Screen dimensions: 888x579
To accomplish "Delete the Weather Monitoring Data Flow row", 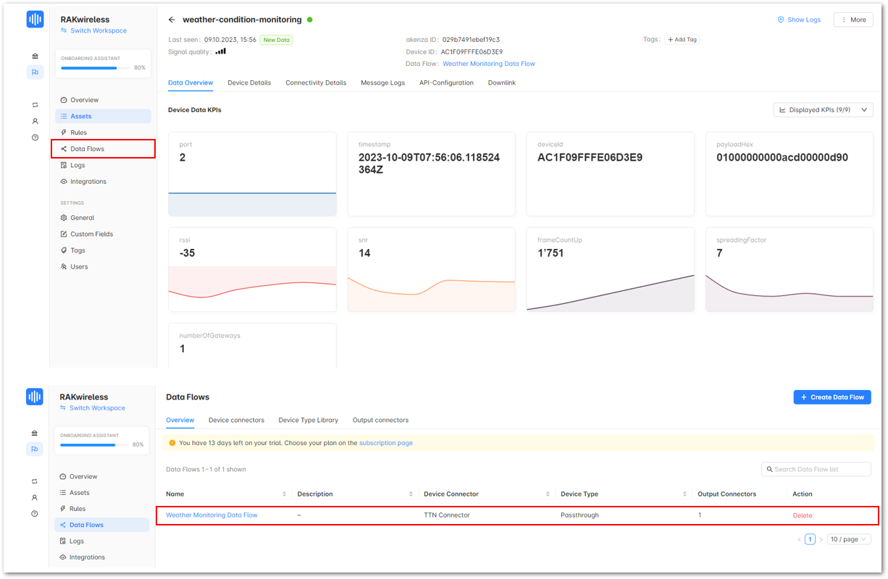I will coord(803,515).
